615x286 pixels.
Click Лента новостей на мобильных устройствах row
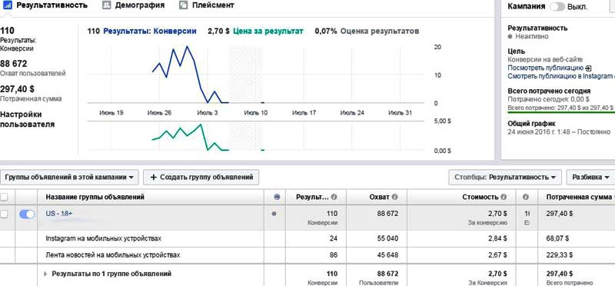point(113,255)
